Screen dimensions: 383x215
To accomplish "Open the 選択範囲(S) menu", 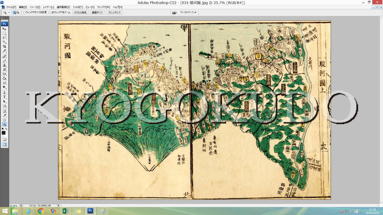I will pos(64,7).
